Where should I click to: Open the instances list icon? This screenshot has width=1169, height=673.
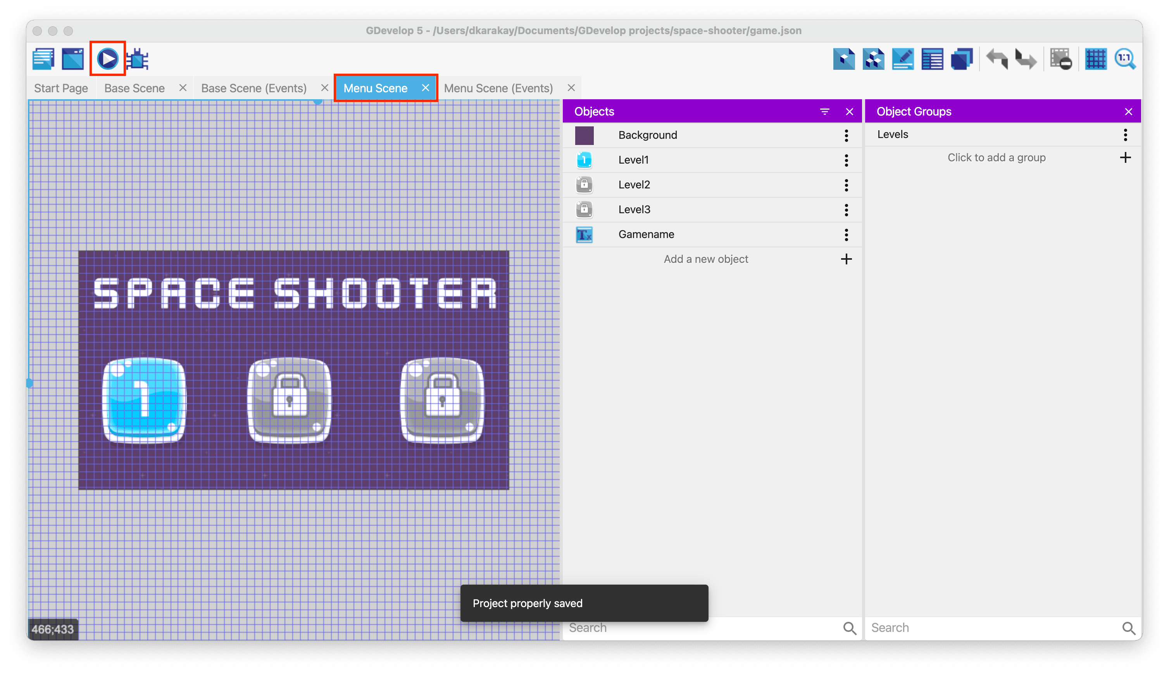[x=933, y=59]
